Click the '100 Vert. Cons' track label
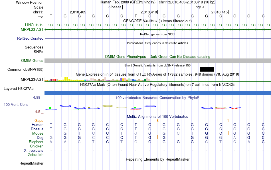 click(x=16, y=104)
